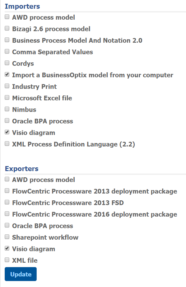Check Oracle BPA process under Importers
This screenshot has width=186, height=287.
7,121
